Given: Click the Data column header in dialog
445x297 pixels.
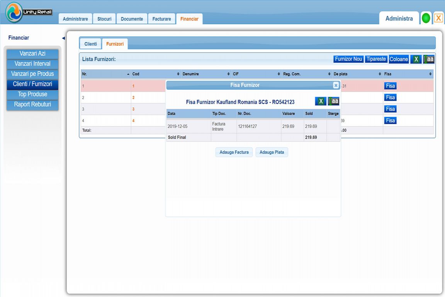Looking at the screenshot, I should coord(189,114).
